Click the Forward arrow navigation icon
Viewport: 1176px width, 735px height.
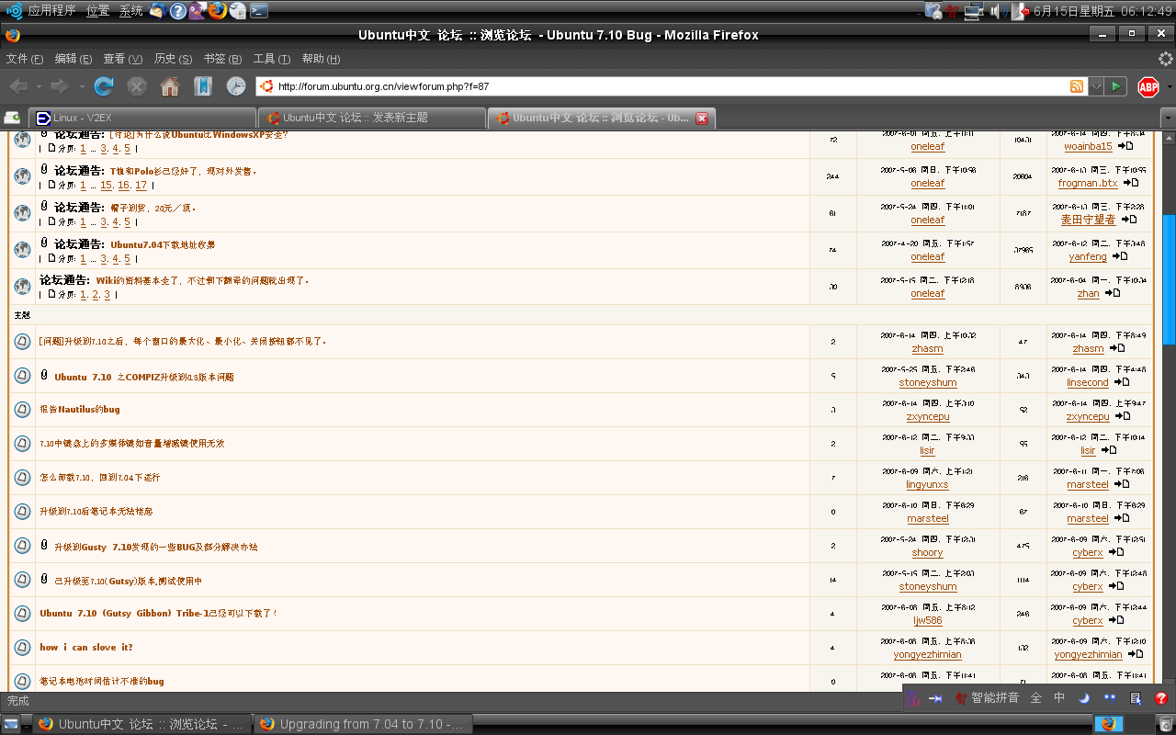coord(60,86)
